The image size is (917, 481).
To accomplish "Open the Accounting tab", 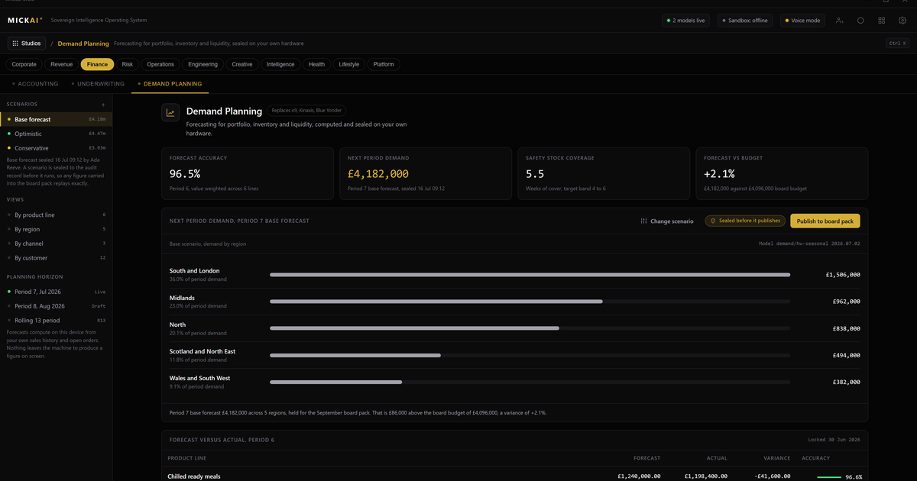I will tap(34, 84).
